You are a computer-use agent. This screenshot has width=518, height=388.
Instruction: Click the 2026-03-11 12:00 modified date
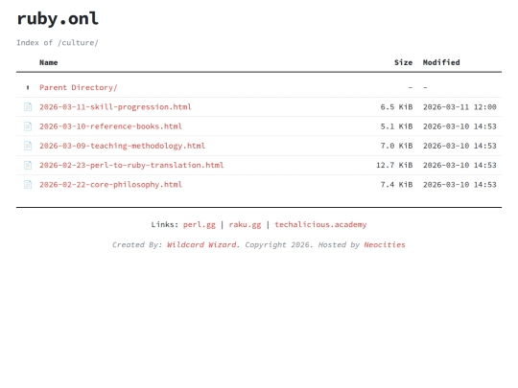(x=459, y=107)
